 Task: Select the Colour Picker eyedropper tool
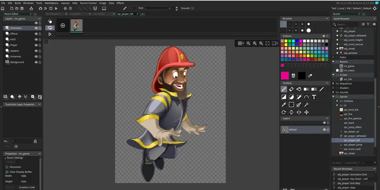coord(284,104)
